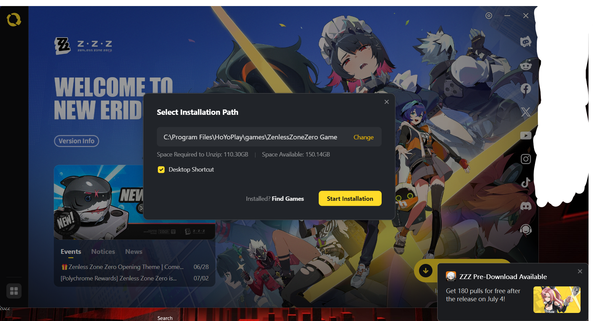594x321 pixels.
Task: Open the X (Twitter) social icon
Action: click(x=525, y=112)
